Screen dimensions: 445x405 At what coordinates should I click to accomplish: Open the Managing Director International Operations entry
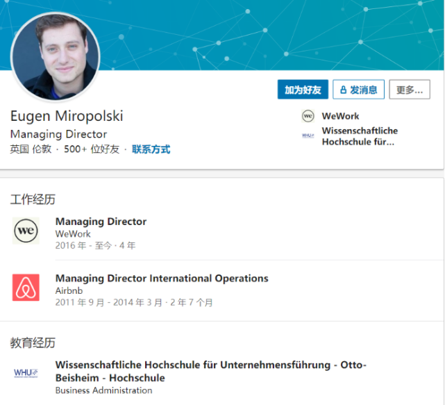162,279
